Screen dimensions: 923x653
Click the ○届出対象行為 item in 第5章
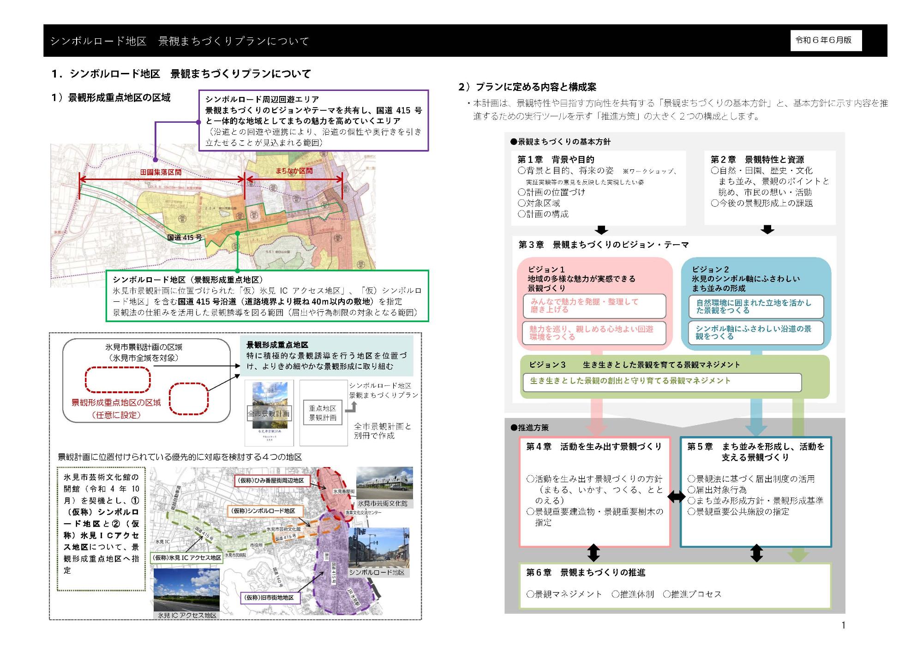tap(717, 490)
